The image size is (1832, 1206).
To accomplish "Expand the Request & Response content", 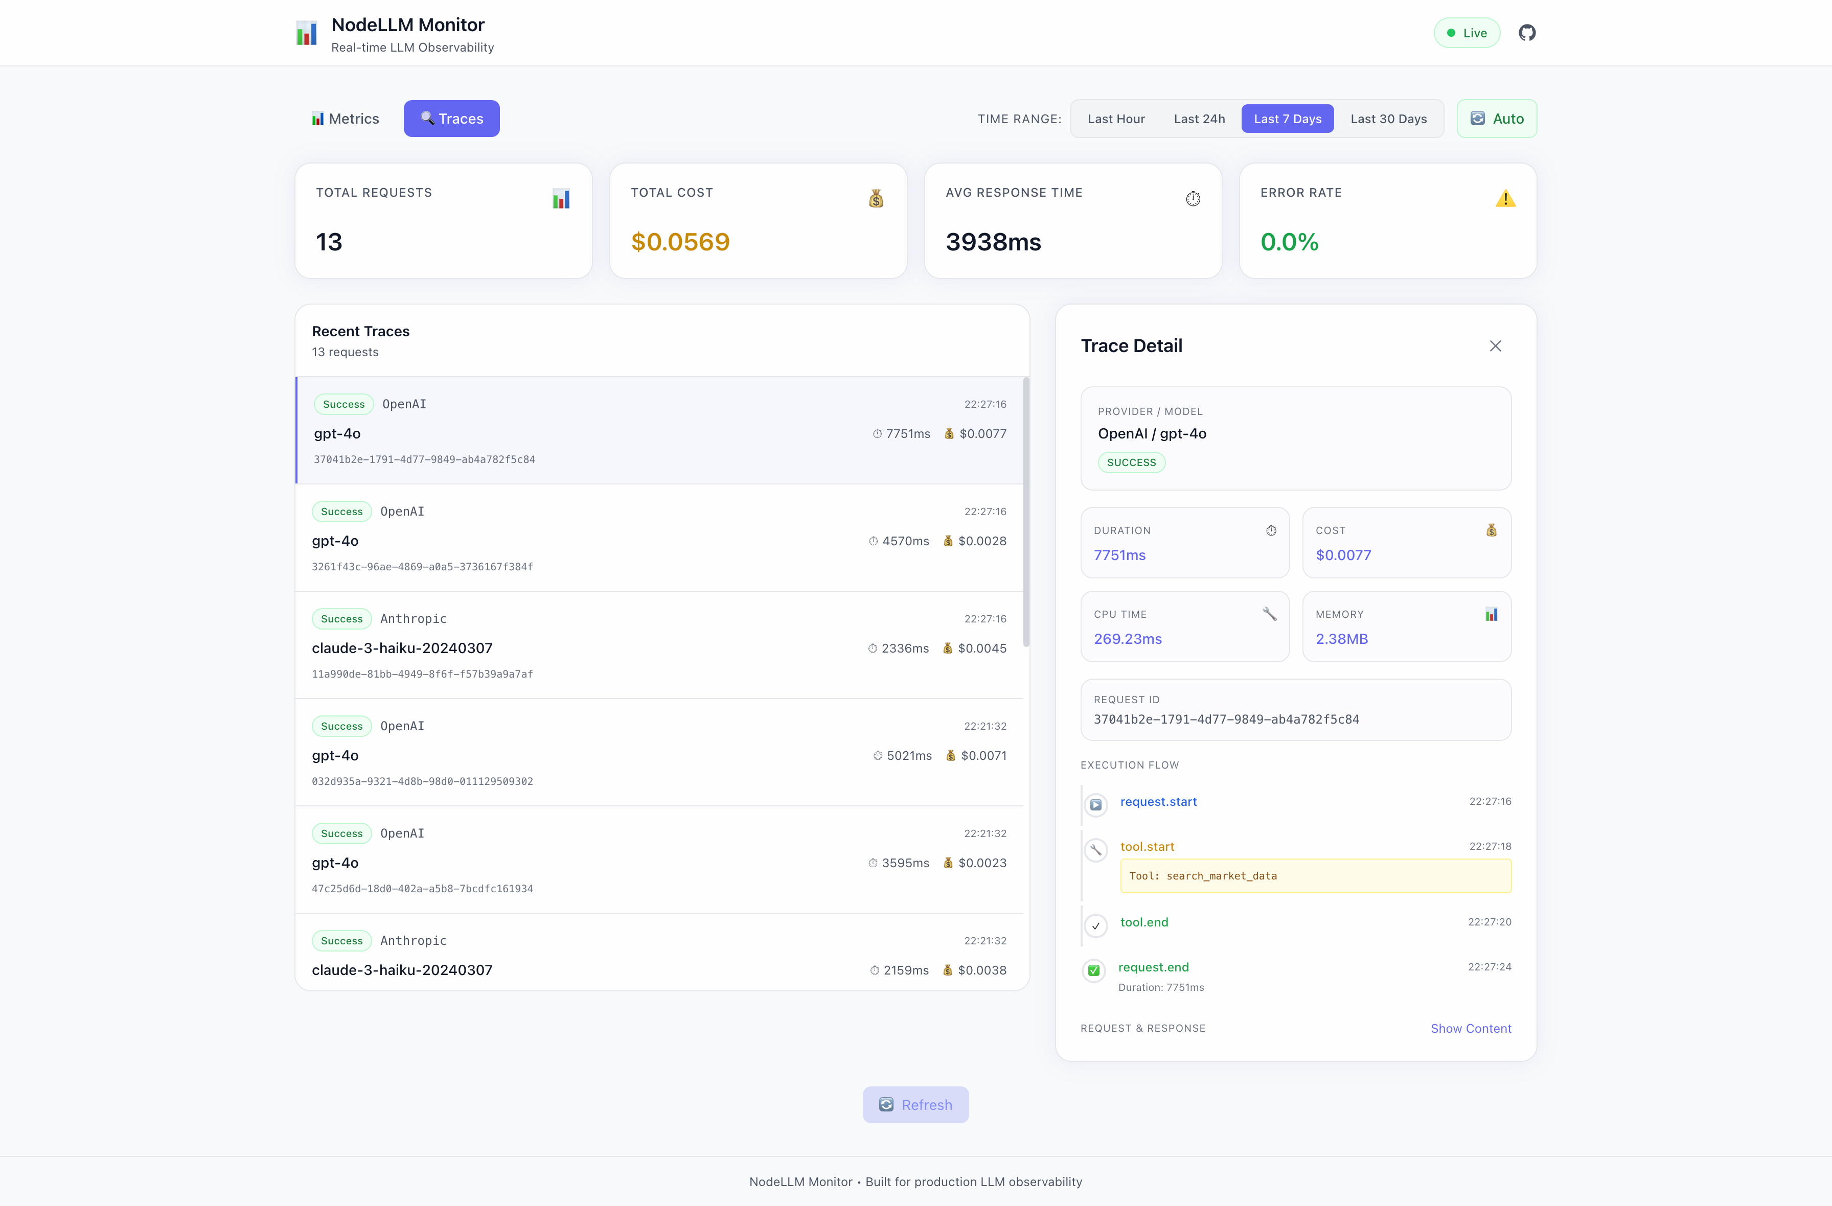I will point(1471,1028).
